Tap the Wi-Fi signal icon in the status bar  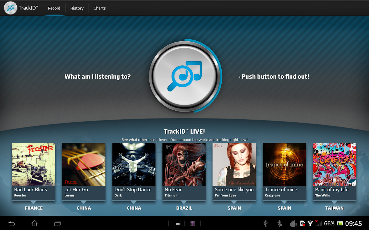click(x=310, y=223)
